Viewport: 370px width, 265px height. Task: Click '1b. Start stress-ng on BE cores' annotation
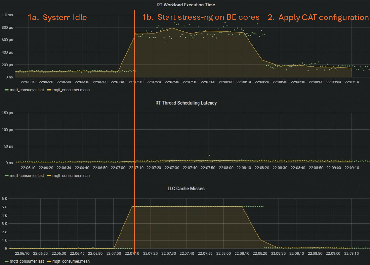tap(201, 18)
